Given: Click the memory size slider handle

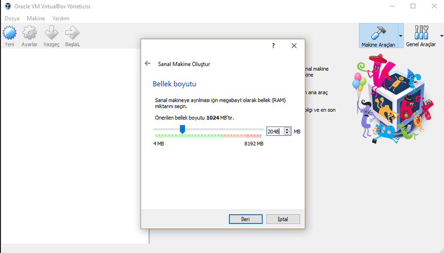Looking at the screenshot, I should pyautogui.click(x=182, y=129).
